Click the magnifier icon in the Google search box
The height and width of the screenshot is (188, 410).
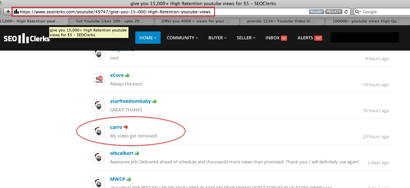(358, 12)
